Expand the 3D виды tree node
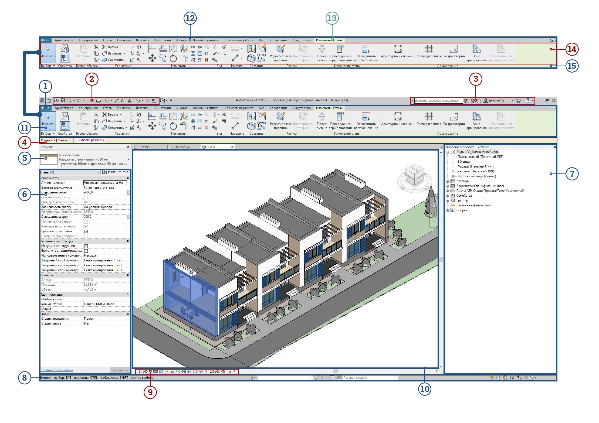The height and width of the screenshot is (423, 599). pos(453,162)
